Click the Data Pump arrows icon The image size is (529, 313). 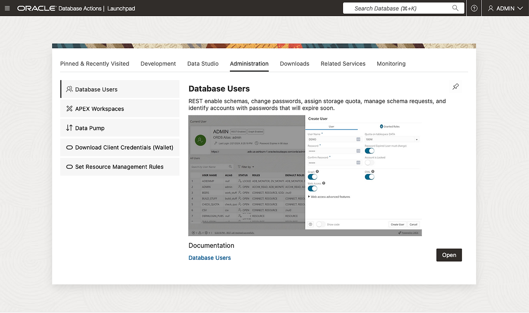point(69,128)
